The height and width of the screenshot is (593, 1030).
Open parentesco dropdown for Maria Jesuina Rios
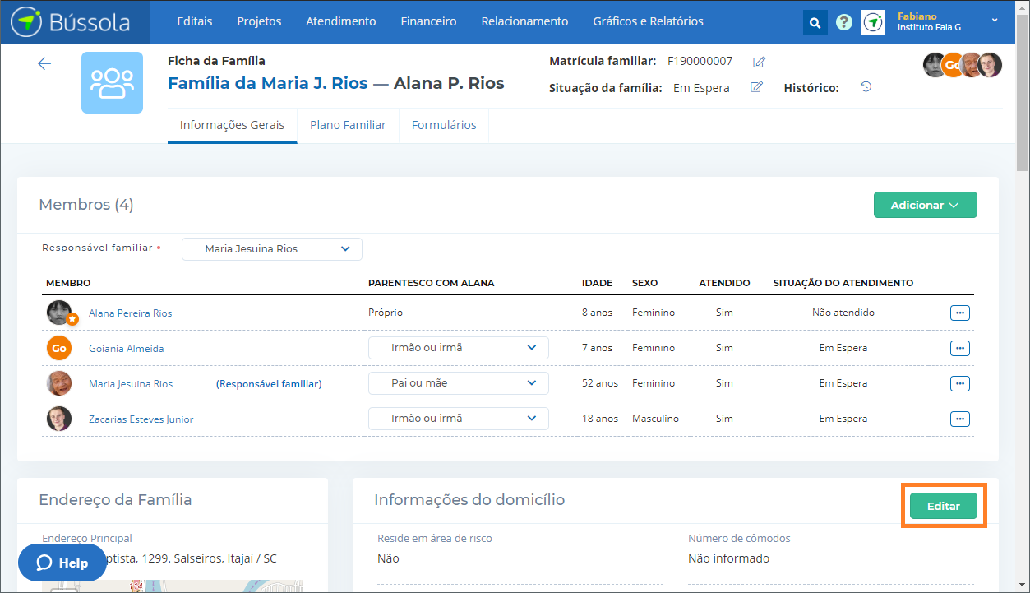[458, 383]
